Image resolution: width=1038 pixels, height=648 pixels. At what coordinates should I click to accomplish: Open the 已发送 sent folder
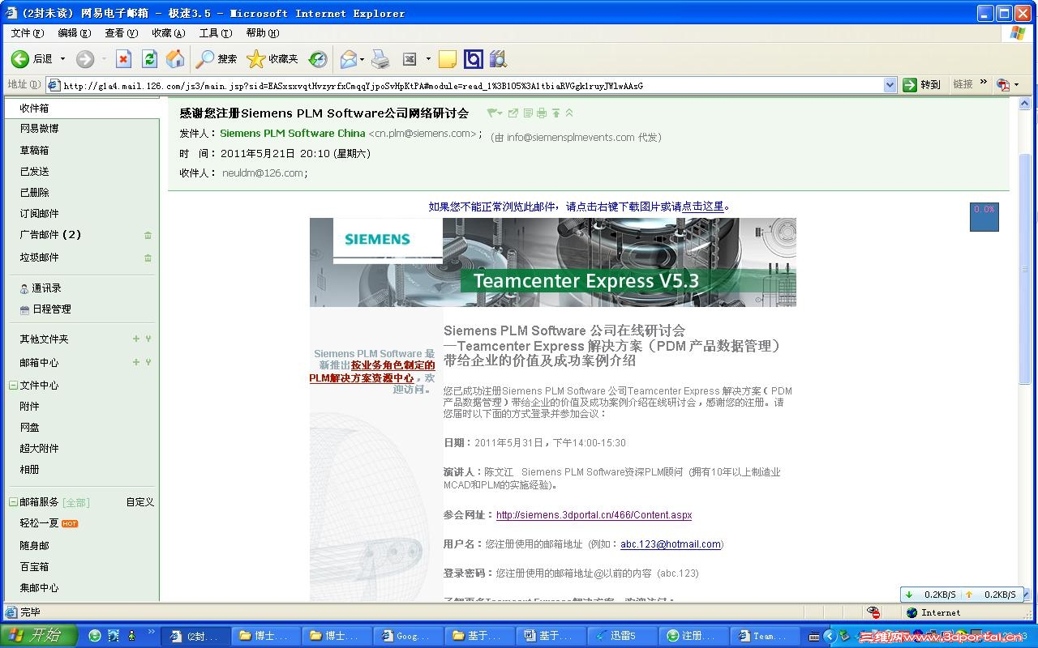point(34,172)
